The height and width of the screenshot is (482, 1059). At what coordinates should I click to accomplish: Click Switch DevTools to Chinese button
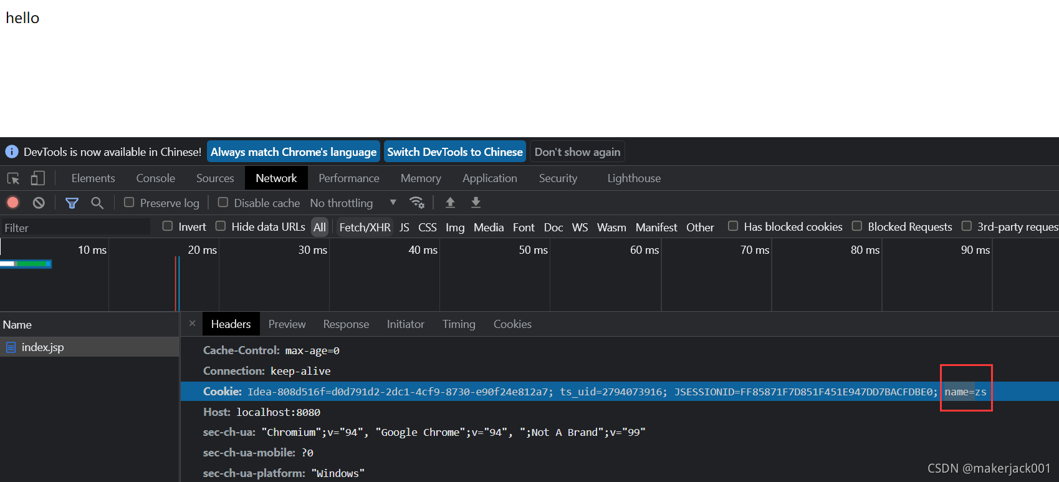455,152
